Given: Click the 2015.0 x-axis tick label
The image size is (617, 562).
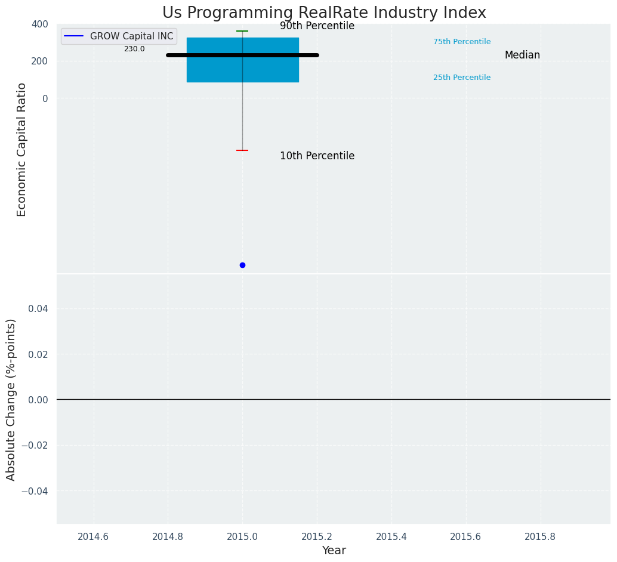Looking at the screenshot, I should [x=242, y=536].
